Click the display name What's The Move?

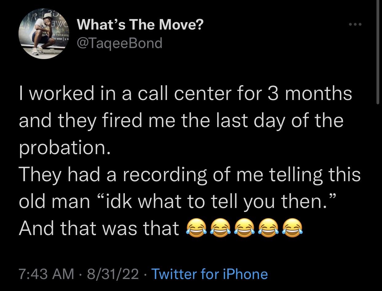140,25
